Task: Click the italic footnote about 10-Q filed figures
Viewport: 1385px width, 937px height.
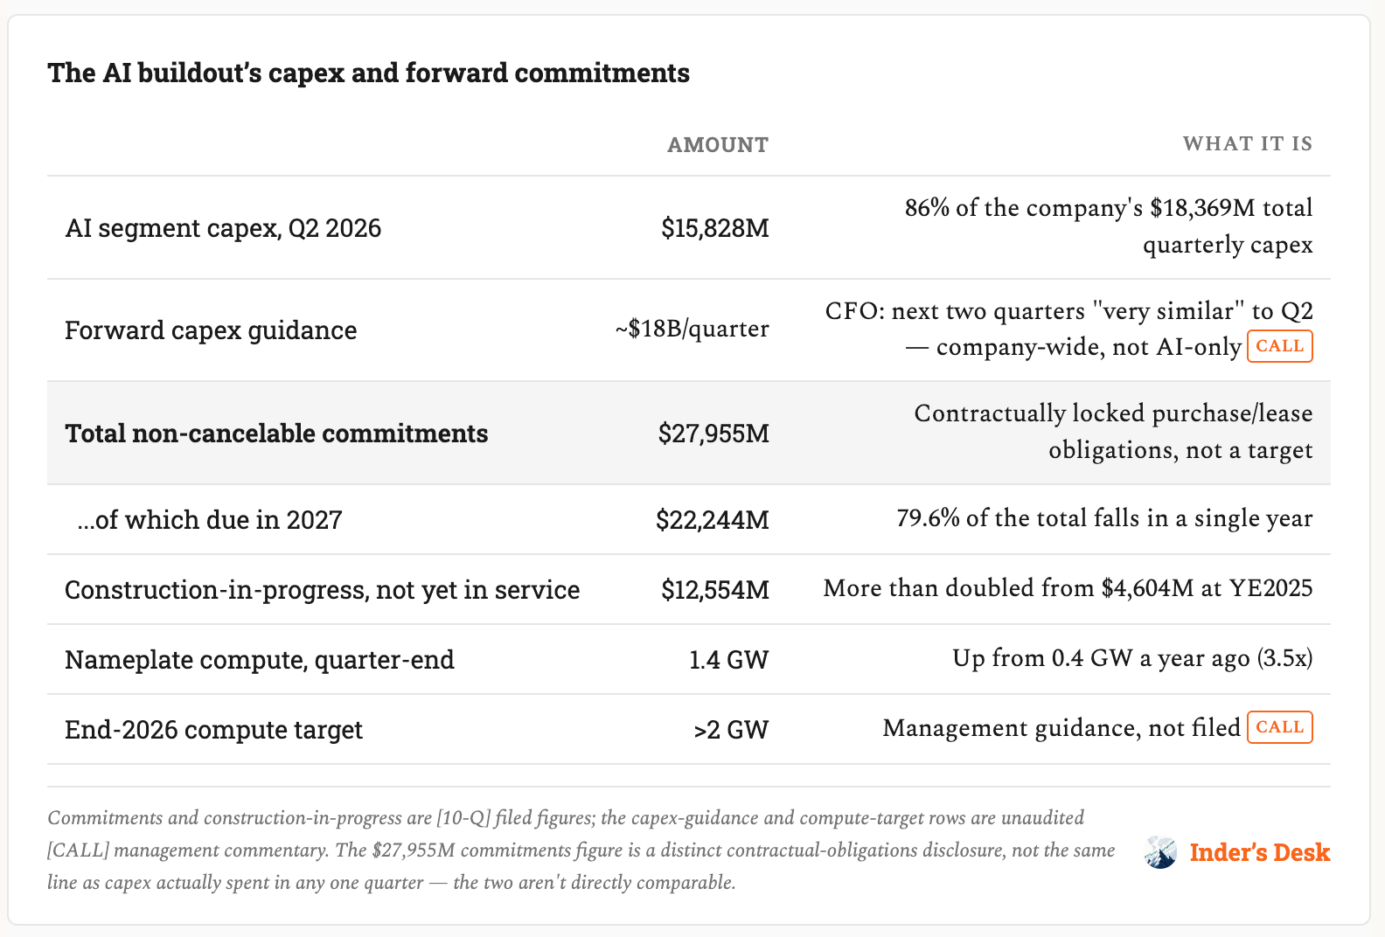Action: pos(581,850)
